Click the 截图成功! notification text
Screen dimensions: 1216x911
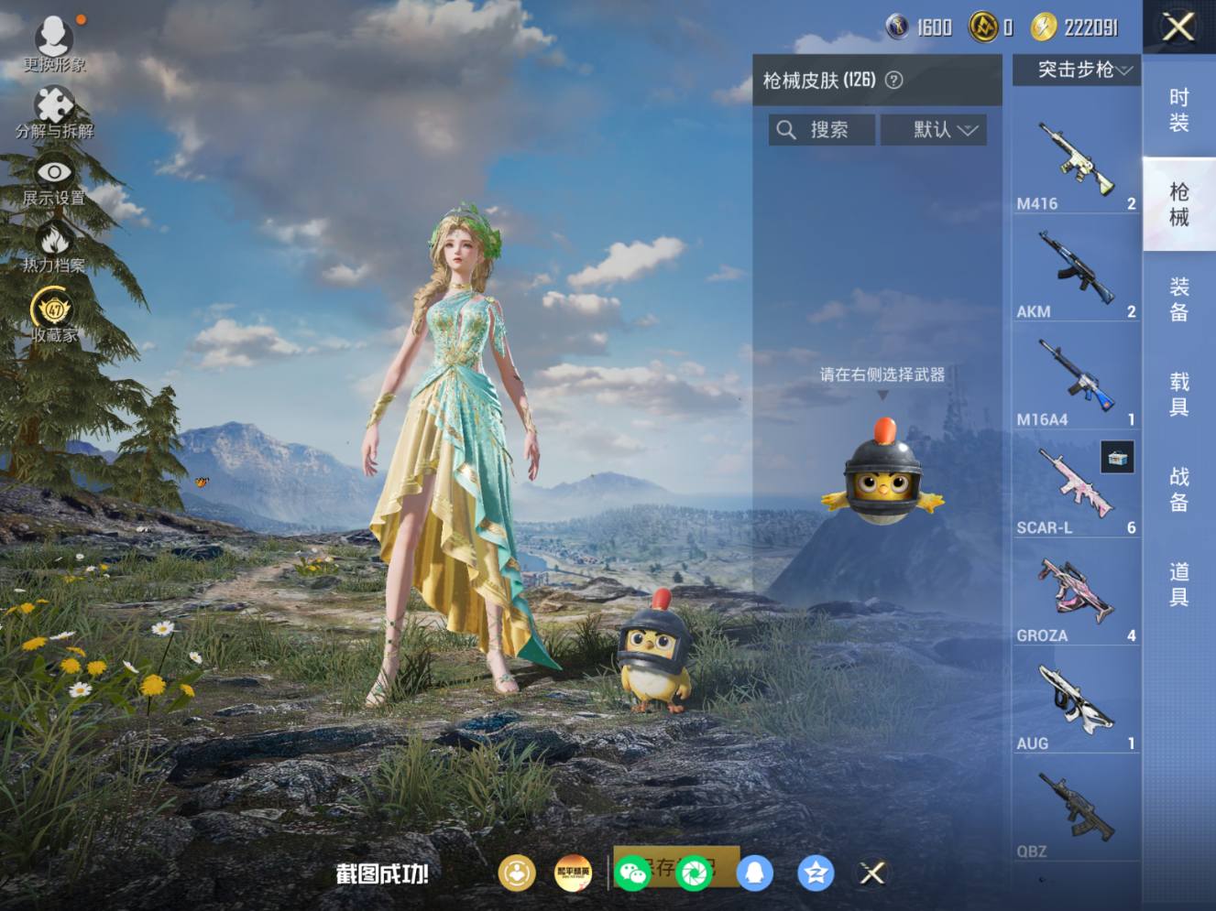[x=382, y=873]
